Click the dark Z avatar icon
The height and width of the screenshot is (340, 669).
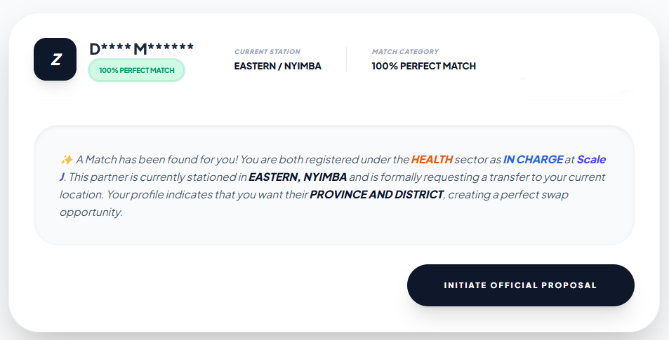[55, 59]
